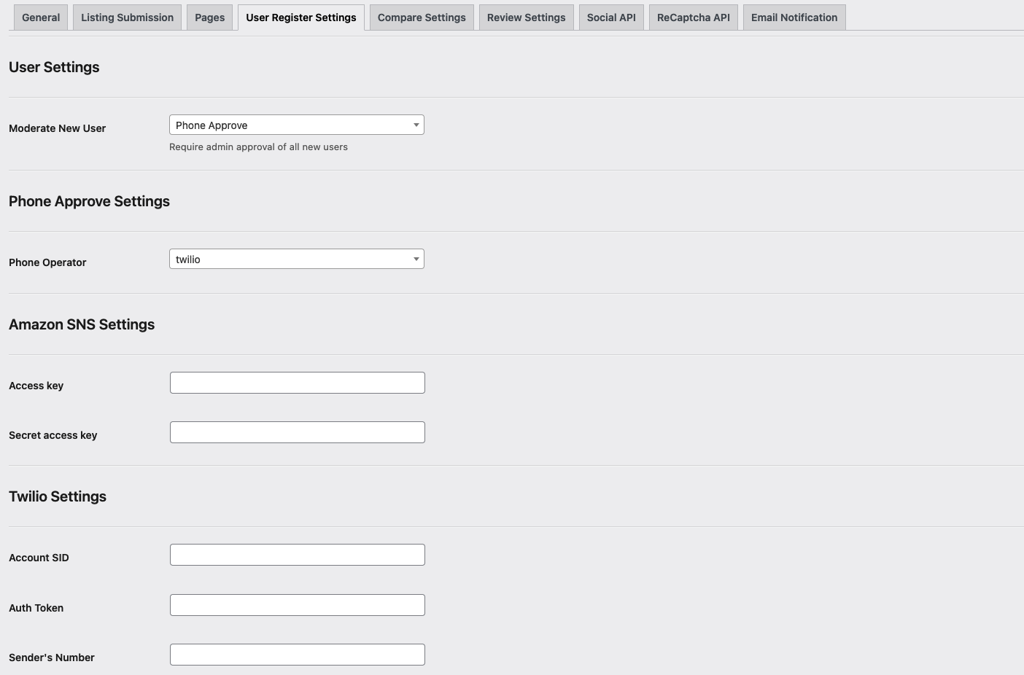Click the Twilio Account SID field
1024x675 pixels.
297,555
